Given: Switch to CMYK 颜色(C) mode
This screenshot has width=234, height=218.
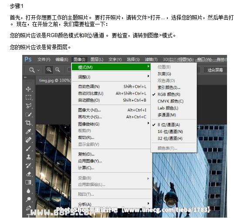Looking at the screenshot, I should 170,101.
